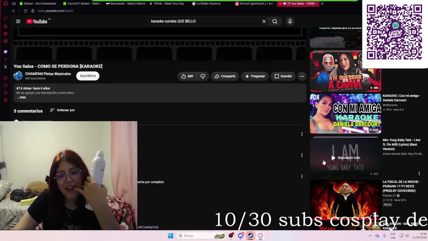Open LA FISCAL DE LA NOCHE video title
Image resolution: width=428 pixels, height=241 pixels.
click(401, 186)
